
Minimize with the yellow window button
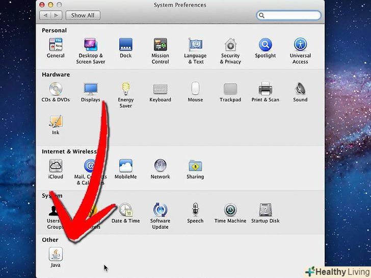pos(50,5)
